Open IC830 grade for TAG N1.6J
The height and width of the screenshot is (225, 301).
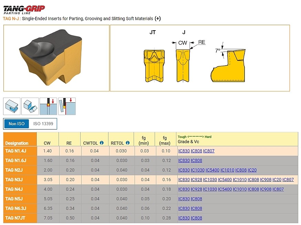click(184, 160)
